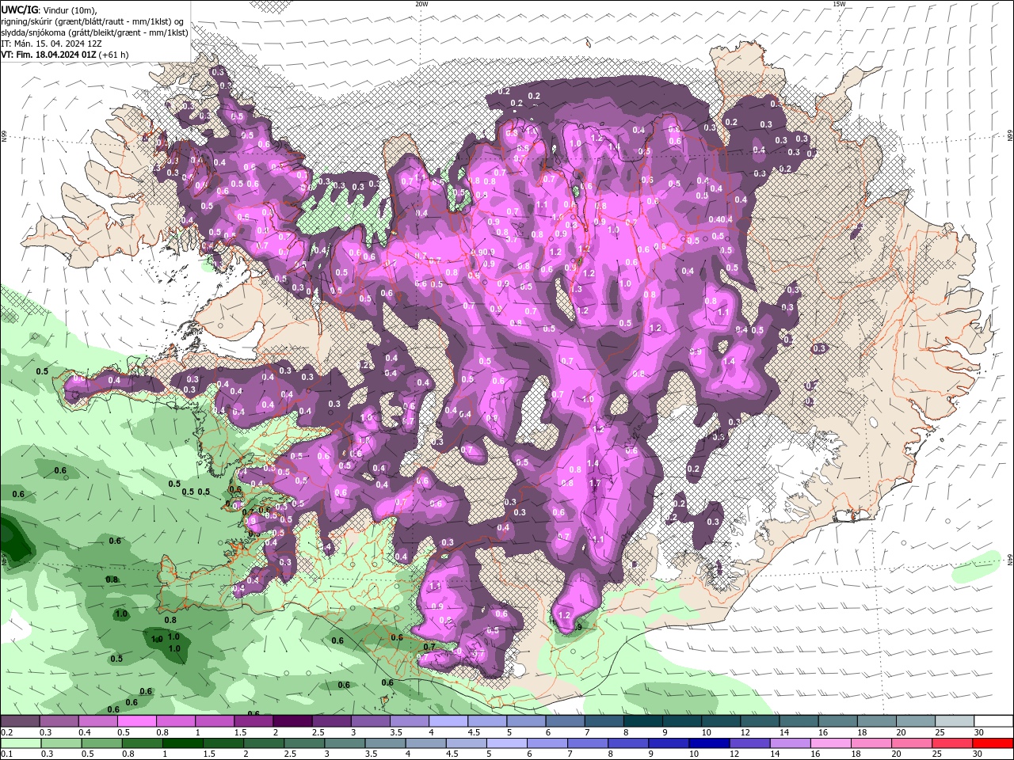Image resolution: width=1014 pixels, height=760 pixels.
Task: Click the '1.7' snowfall value on the map
Action: coord(595,483)
